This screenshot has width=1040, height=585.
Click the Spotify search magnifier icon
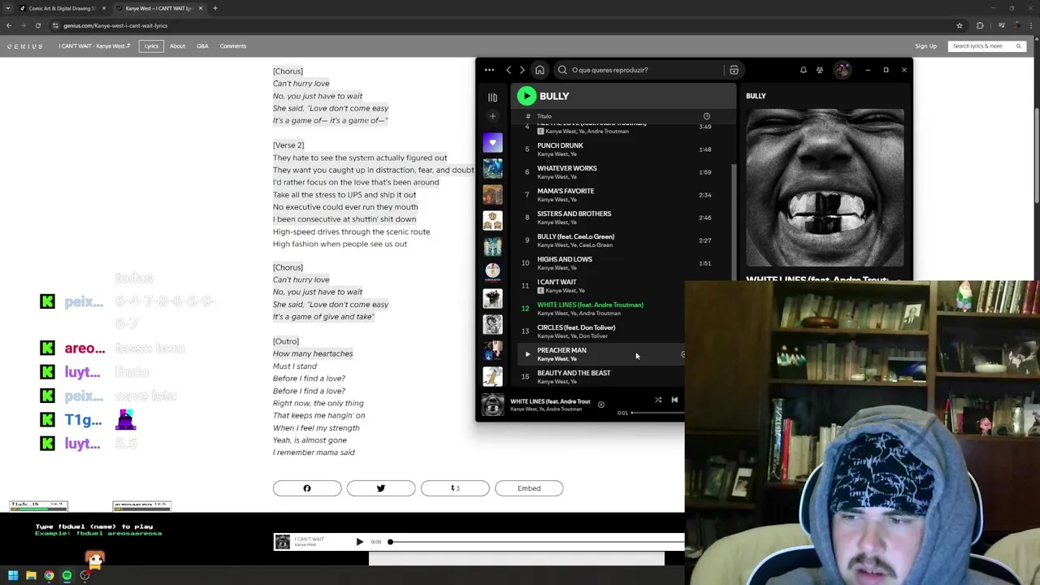(562, 70)
